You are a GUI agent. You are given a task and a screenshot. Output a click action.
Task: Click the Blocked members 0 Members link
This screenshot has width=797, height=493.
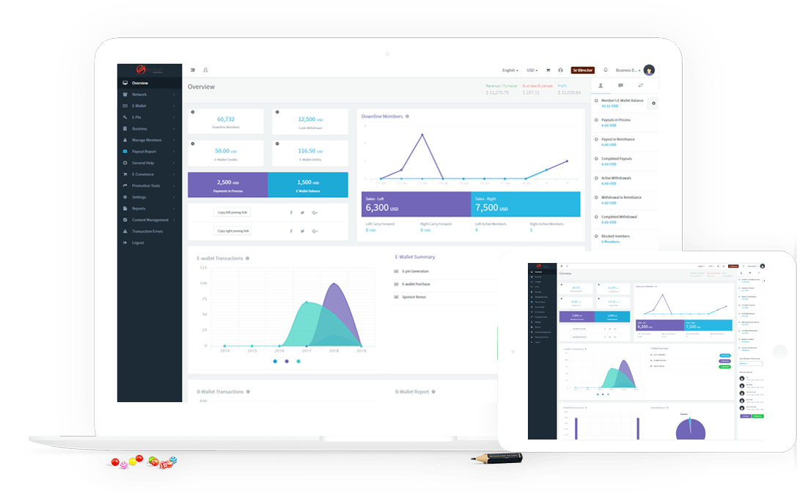611,242
